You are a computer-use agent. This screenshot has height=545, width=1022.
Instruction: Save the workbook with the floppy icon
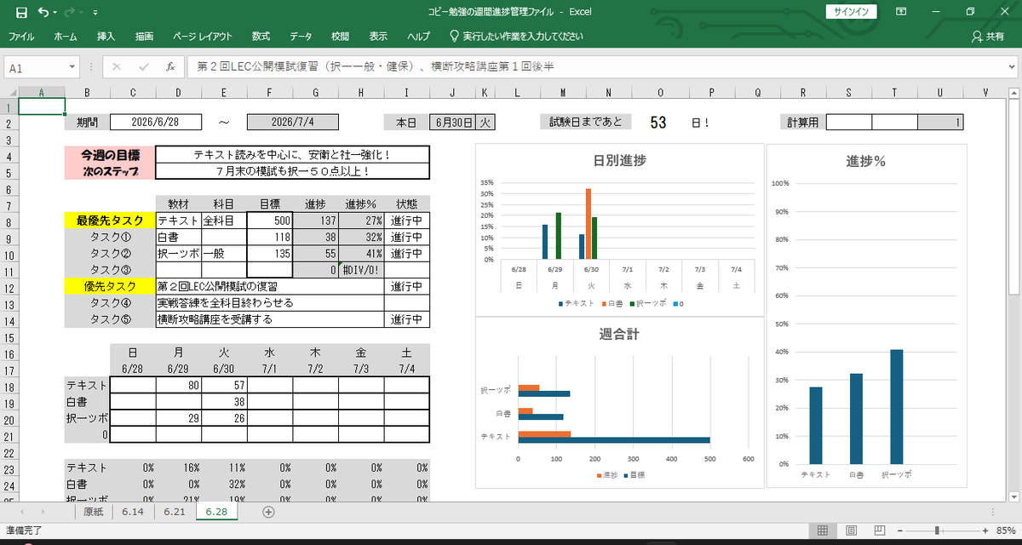tap(21, 12)
